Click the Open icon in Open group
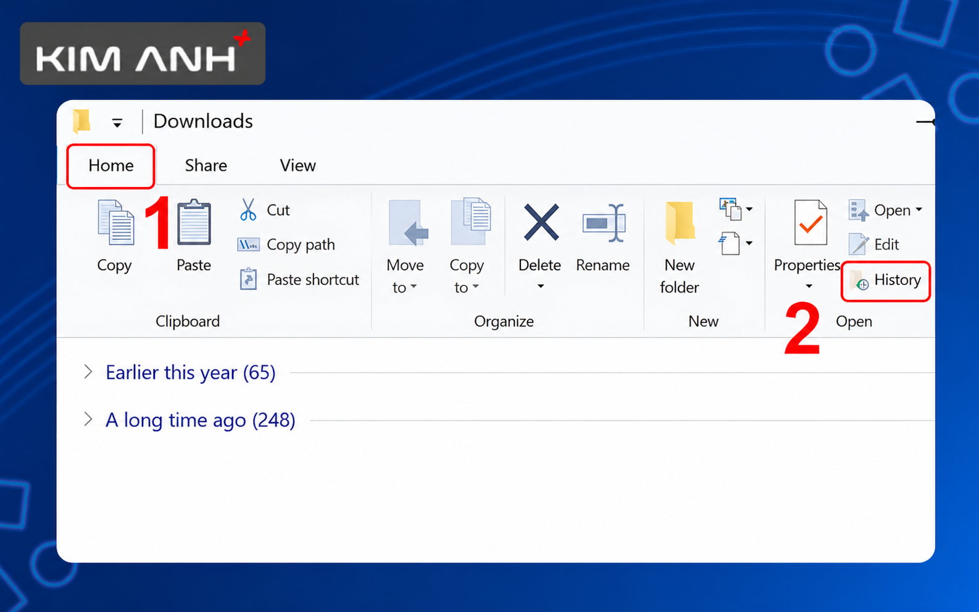 point(858,210)
